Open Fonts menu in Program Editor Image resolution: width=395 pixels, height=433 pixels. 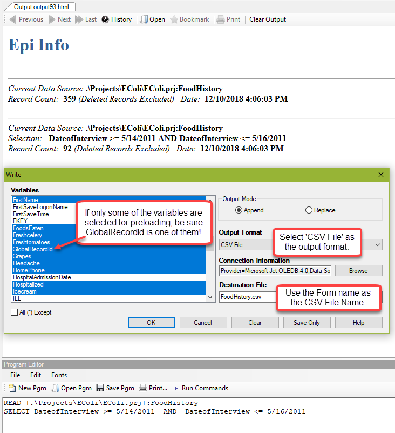[59, 375]
